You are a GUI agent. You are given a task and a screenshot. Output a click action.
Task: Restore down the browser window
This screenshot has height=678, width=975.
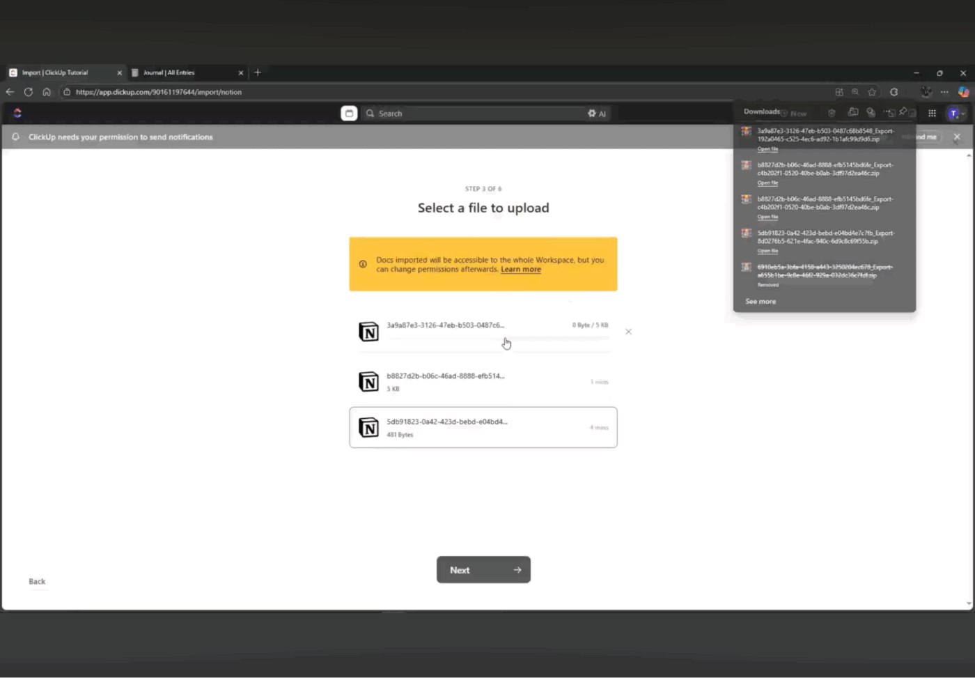point(939,72)
